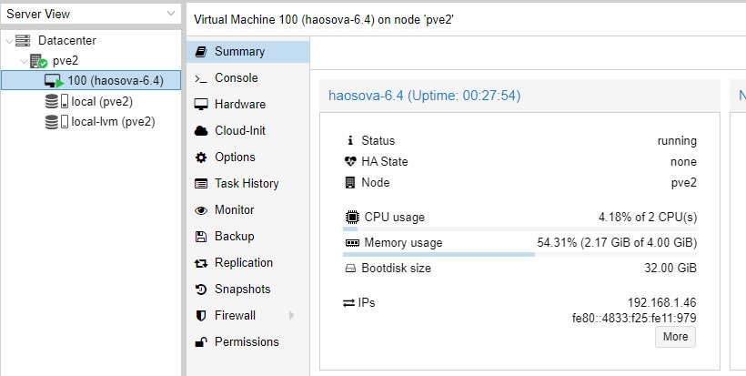The image size is (746, 376).
Task: Open the Server View dropdown
Action: [91, 14]
